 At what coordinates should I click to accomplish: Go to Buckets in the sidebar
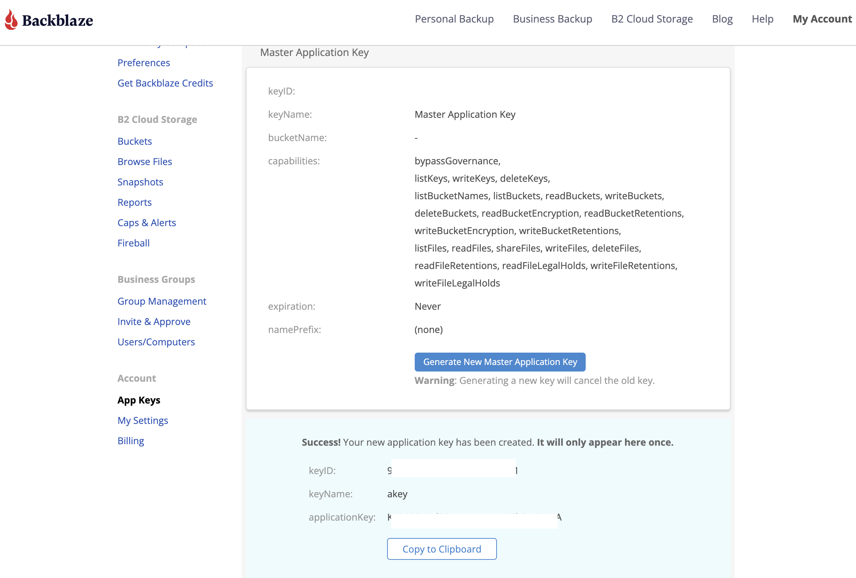[x=135, y=141]
